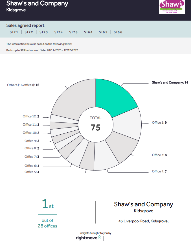Click the rightmove wordmark
This screenshot has height=241, width=191.
click(x=86, y=238)
